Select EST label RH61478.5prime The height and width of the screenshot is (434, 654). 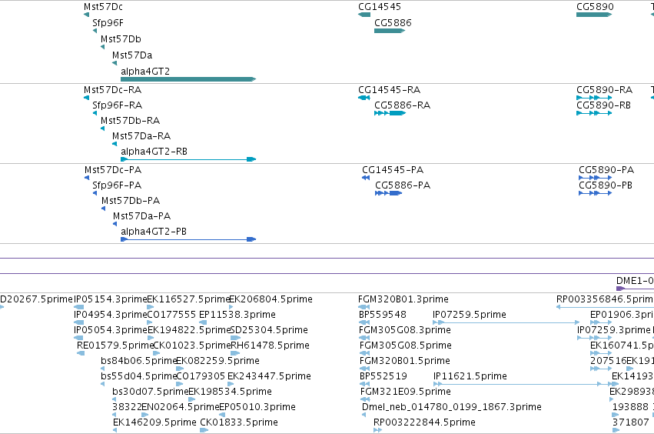pyautogui.click(x=270, y=346)
